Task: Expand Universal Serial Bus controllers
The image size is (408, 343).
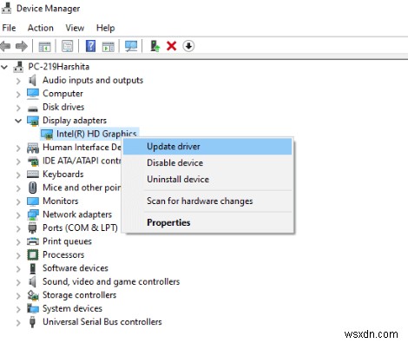Action: [18, 323]
